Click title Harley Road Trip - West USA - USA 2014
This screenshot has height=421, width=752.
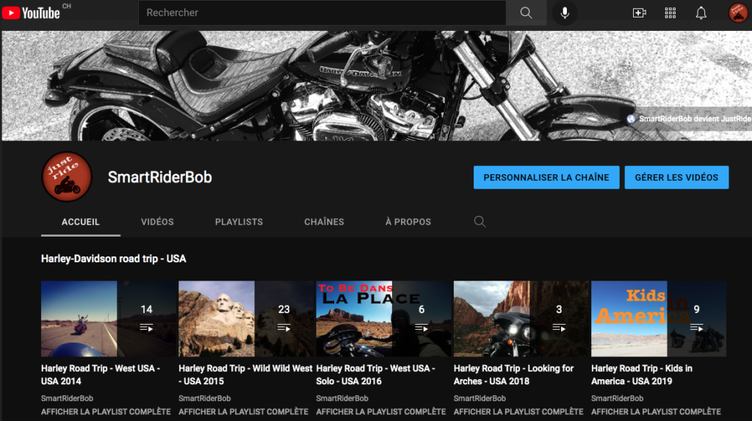coord(101,375)
